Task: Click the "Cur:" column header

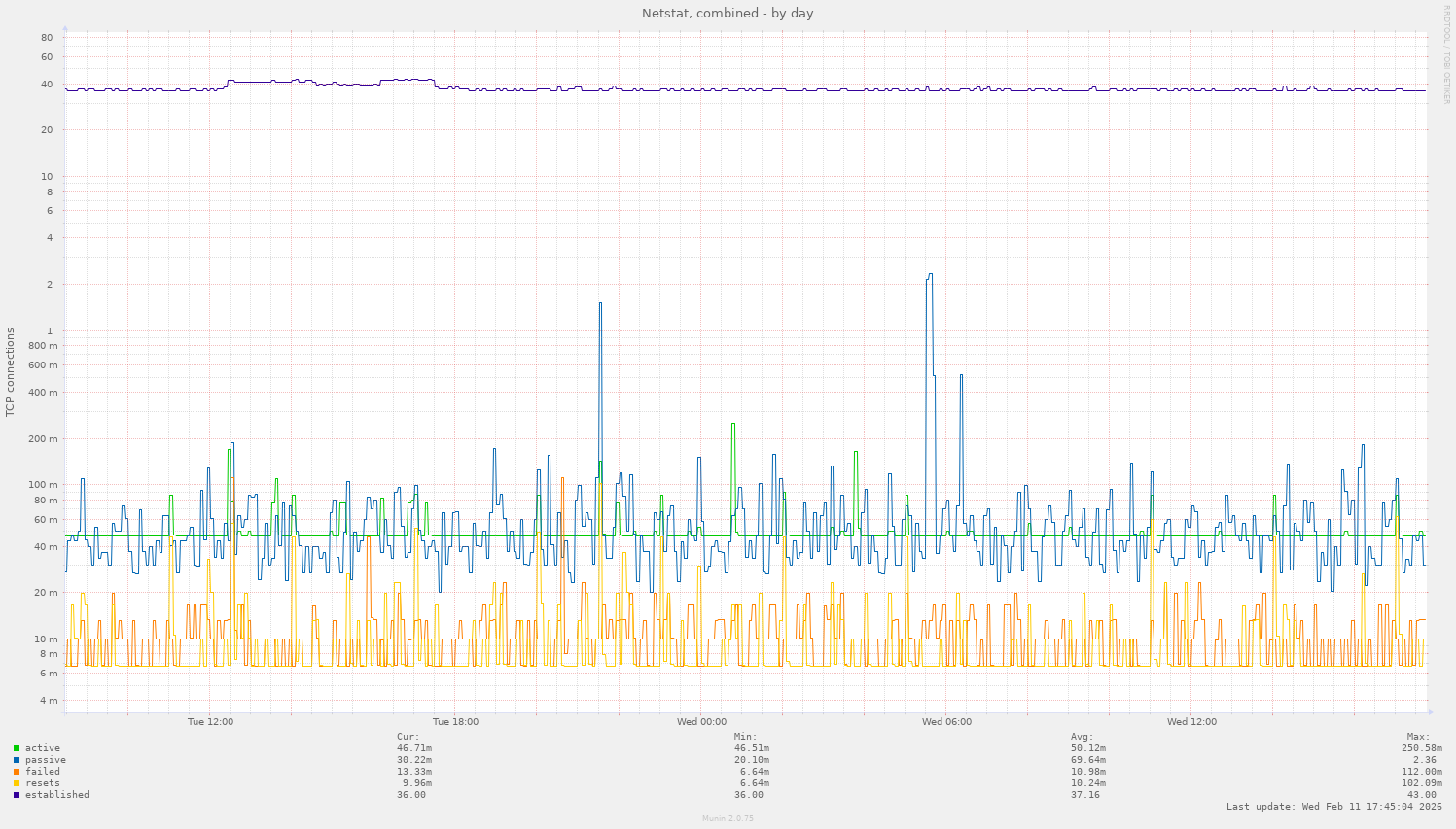Action: pyautogui.click(x=408, y=736)
